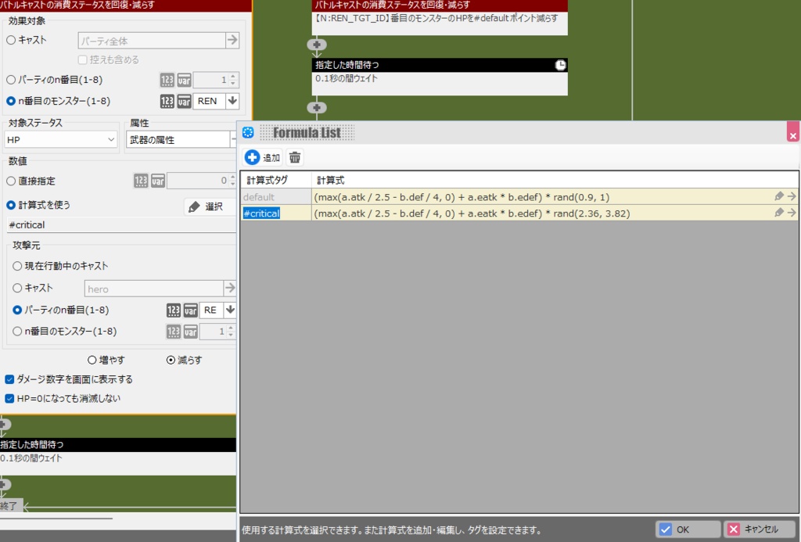Click var icon next to REN
This screenshot has height=542, width=801.
(x=184, y=101)
